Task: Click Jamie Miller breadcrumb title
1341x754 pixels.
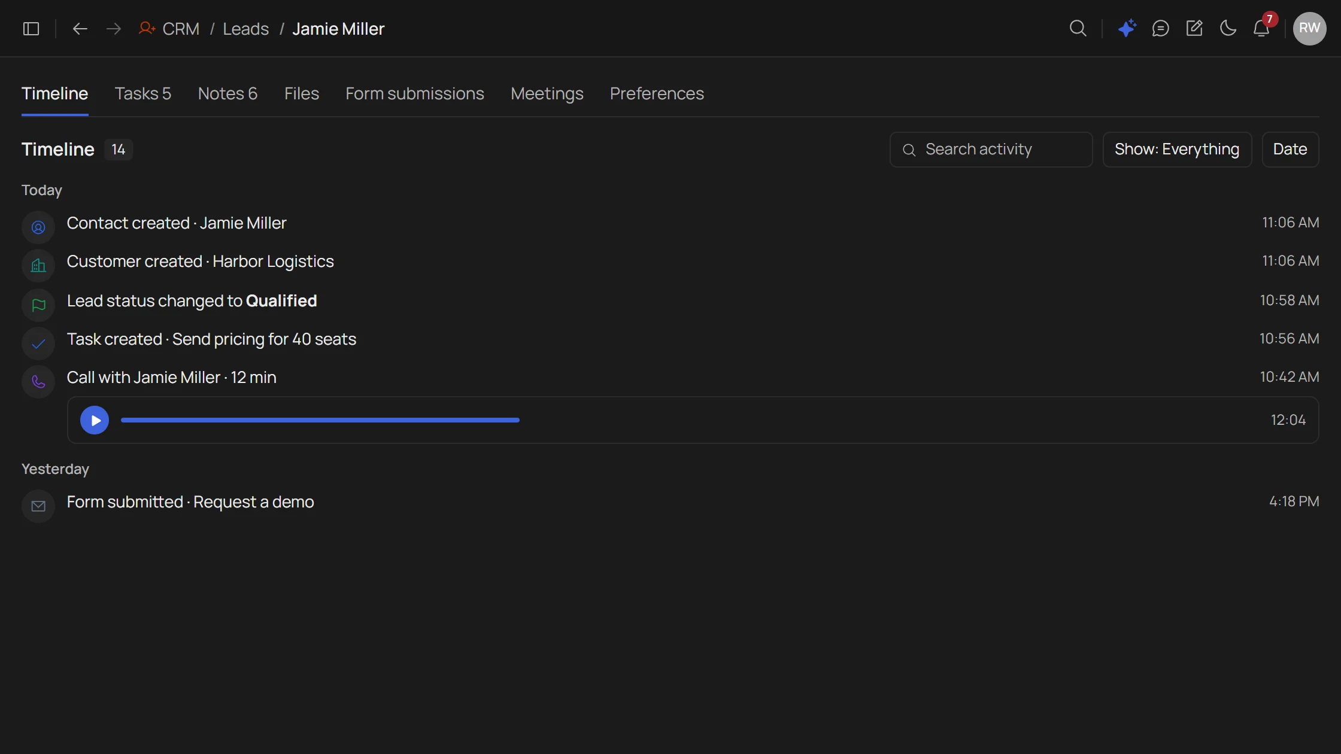Action: 338,29
